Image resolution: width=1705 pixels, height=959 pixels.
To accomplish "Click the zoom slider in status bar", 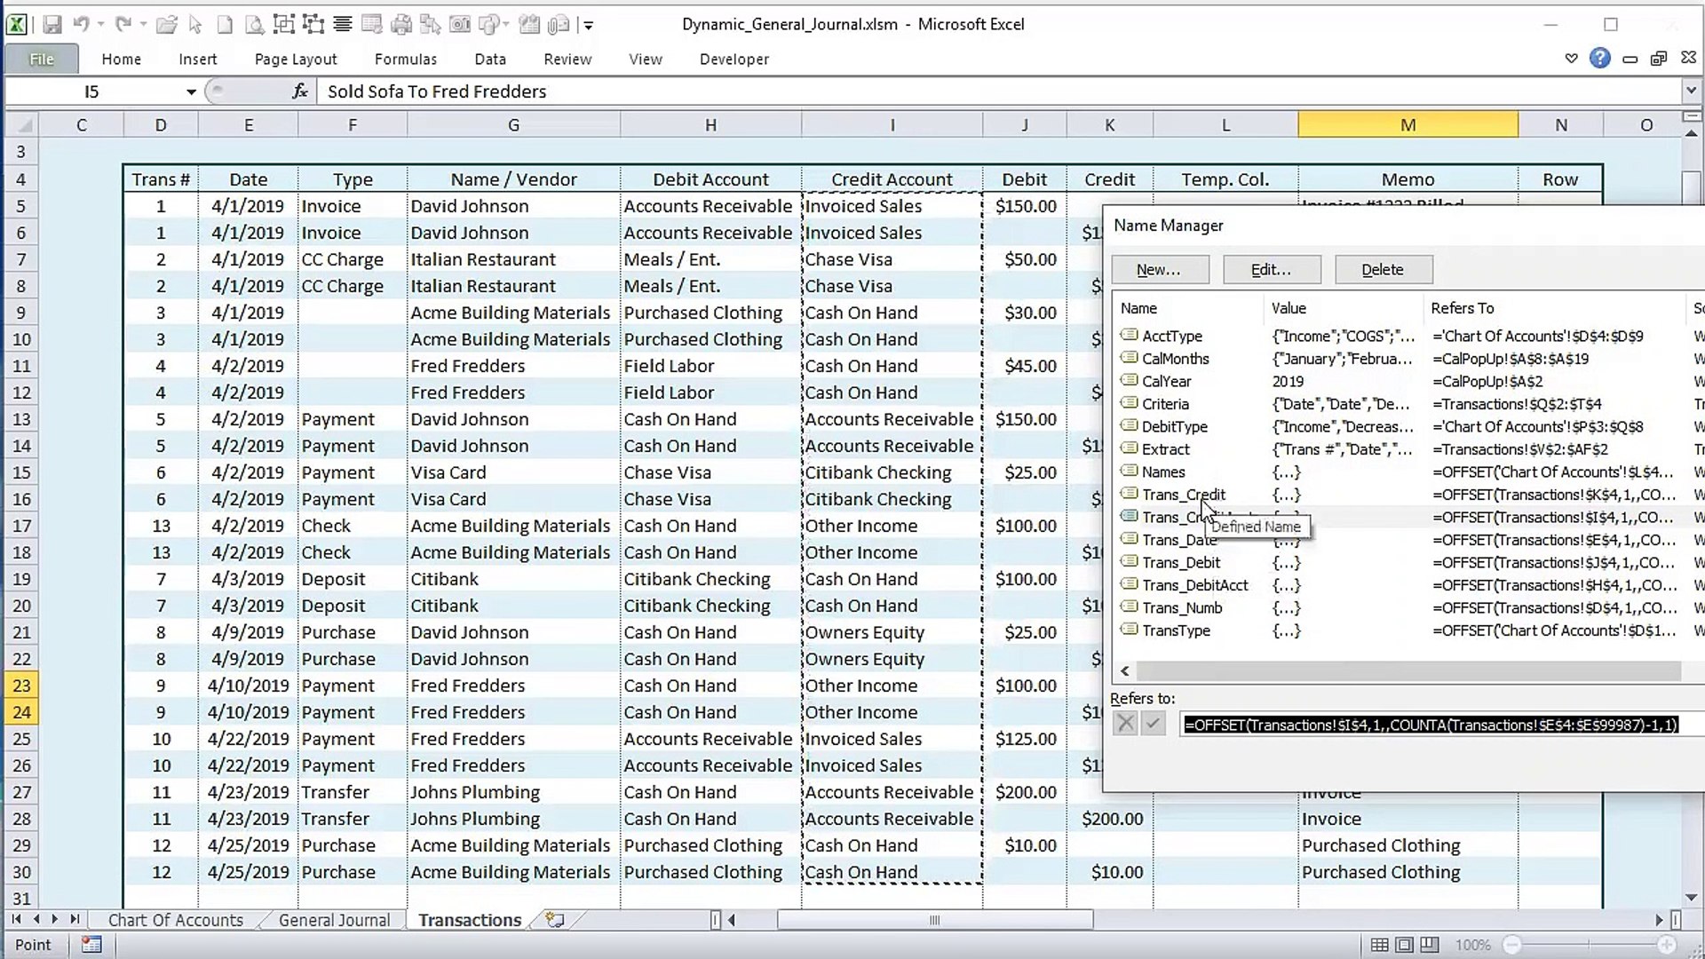I will (x=1589, y=945).
